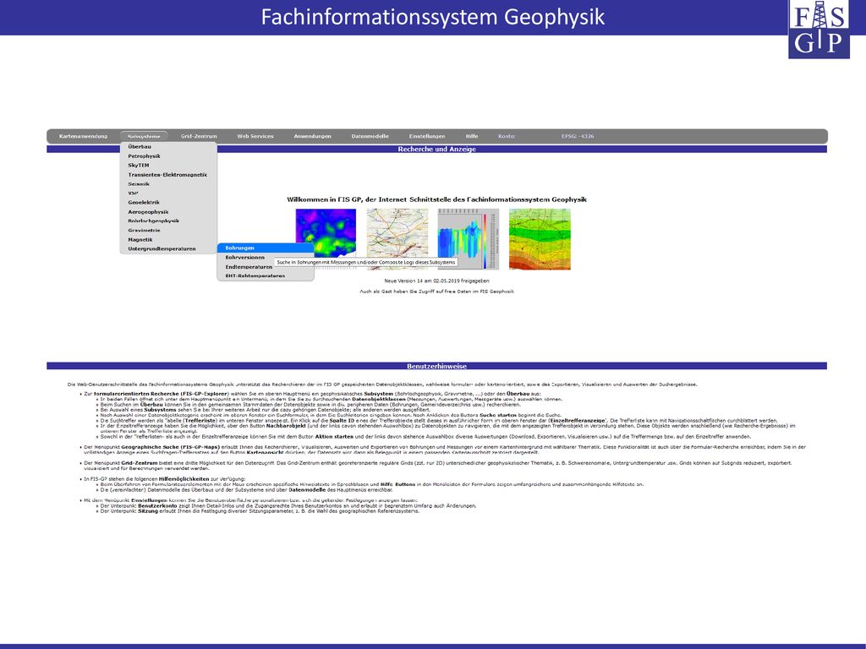Click the Recherche und Anzeige header bar
This screenshot has height=649, width=866.
tap(436, 149)
